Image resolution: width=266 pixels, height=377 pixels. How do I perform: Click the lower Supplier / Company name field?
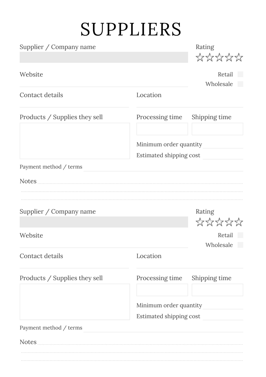coord(104,222)
